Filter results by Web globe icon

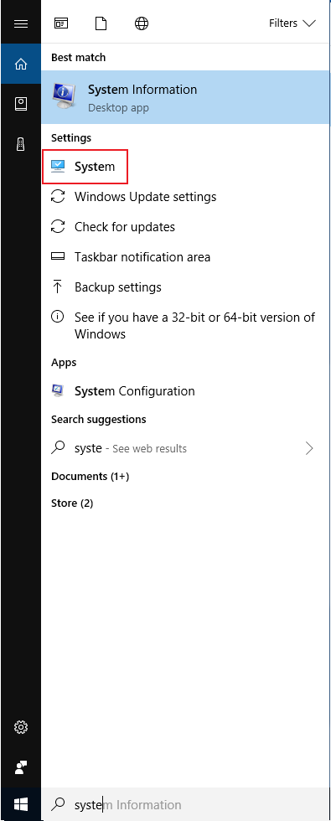click(x=142, y=23)
